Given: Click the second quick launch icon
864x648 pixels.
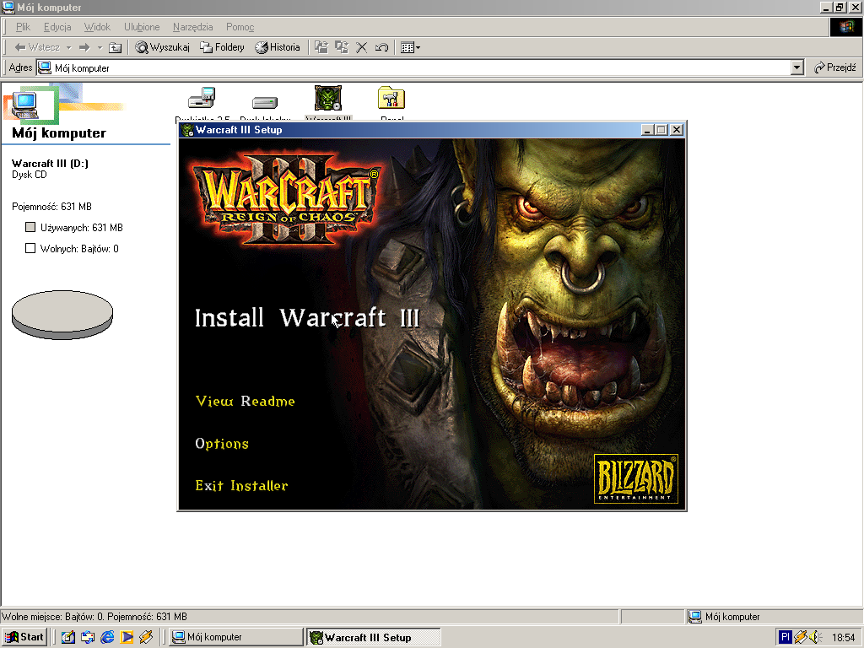Looking at the screenshot, I should tap(88, 638).
